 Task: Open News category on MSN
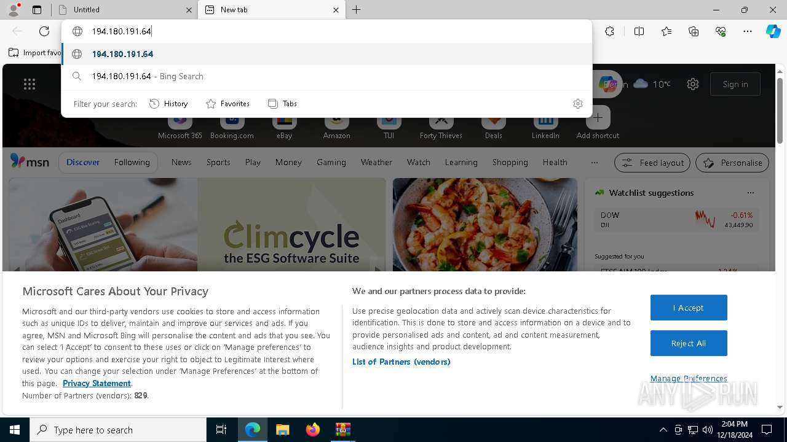[181, 162]
